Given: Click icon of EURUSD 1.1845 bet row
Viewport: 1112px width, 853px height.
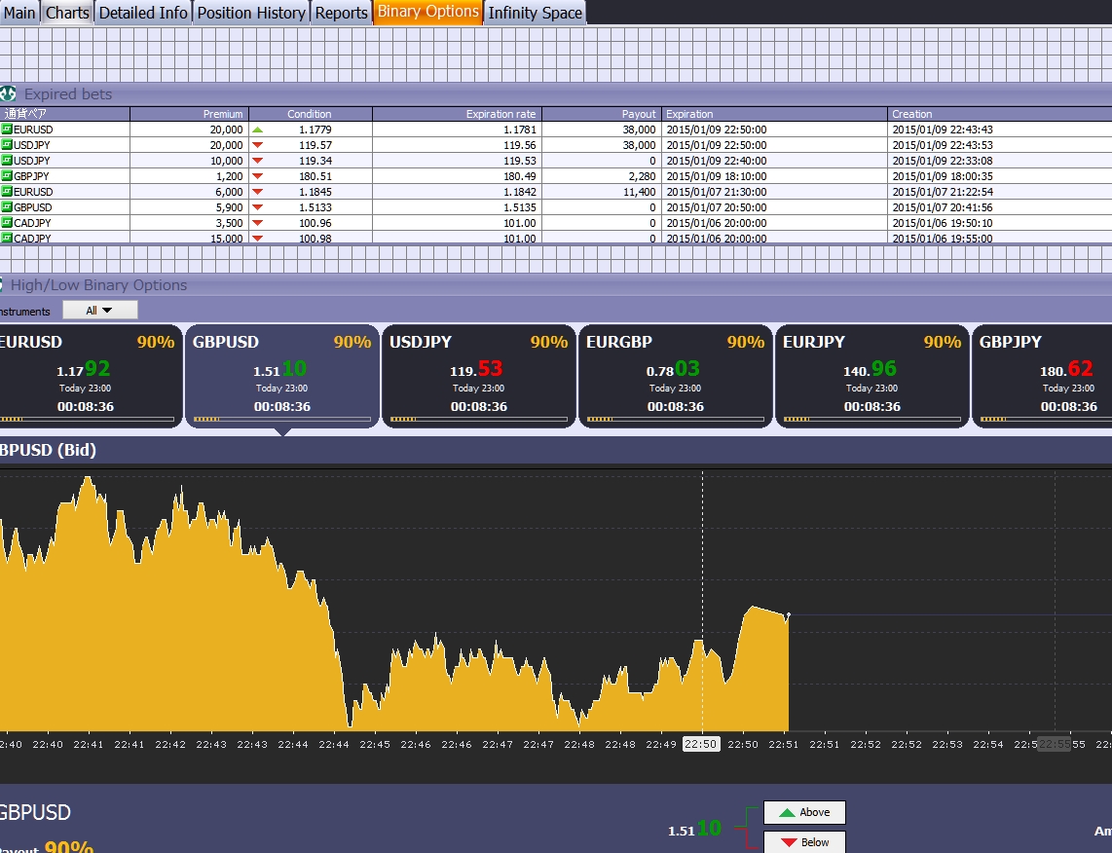Looking at the screenshot, I should [x=7, y=192].
